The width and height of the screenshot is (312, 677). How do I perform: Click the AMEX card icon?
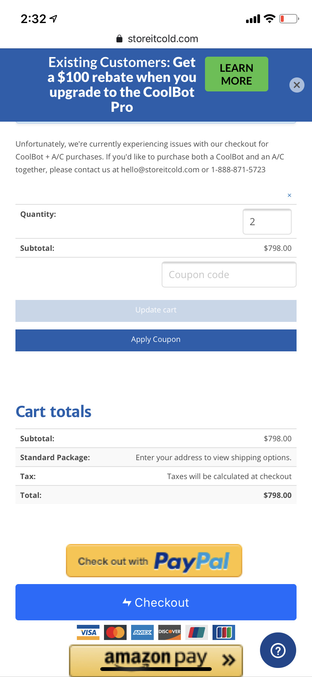[142, 632]
